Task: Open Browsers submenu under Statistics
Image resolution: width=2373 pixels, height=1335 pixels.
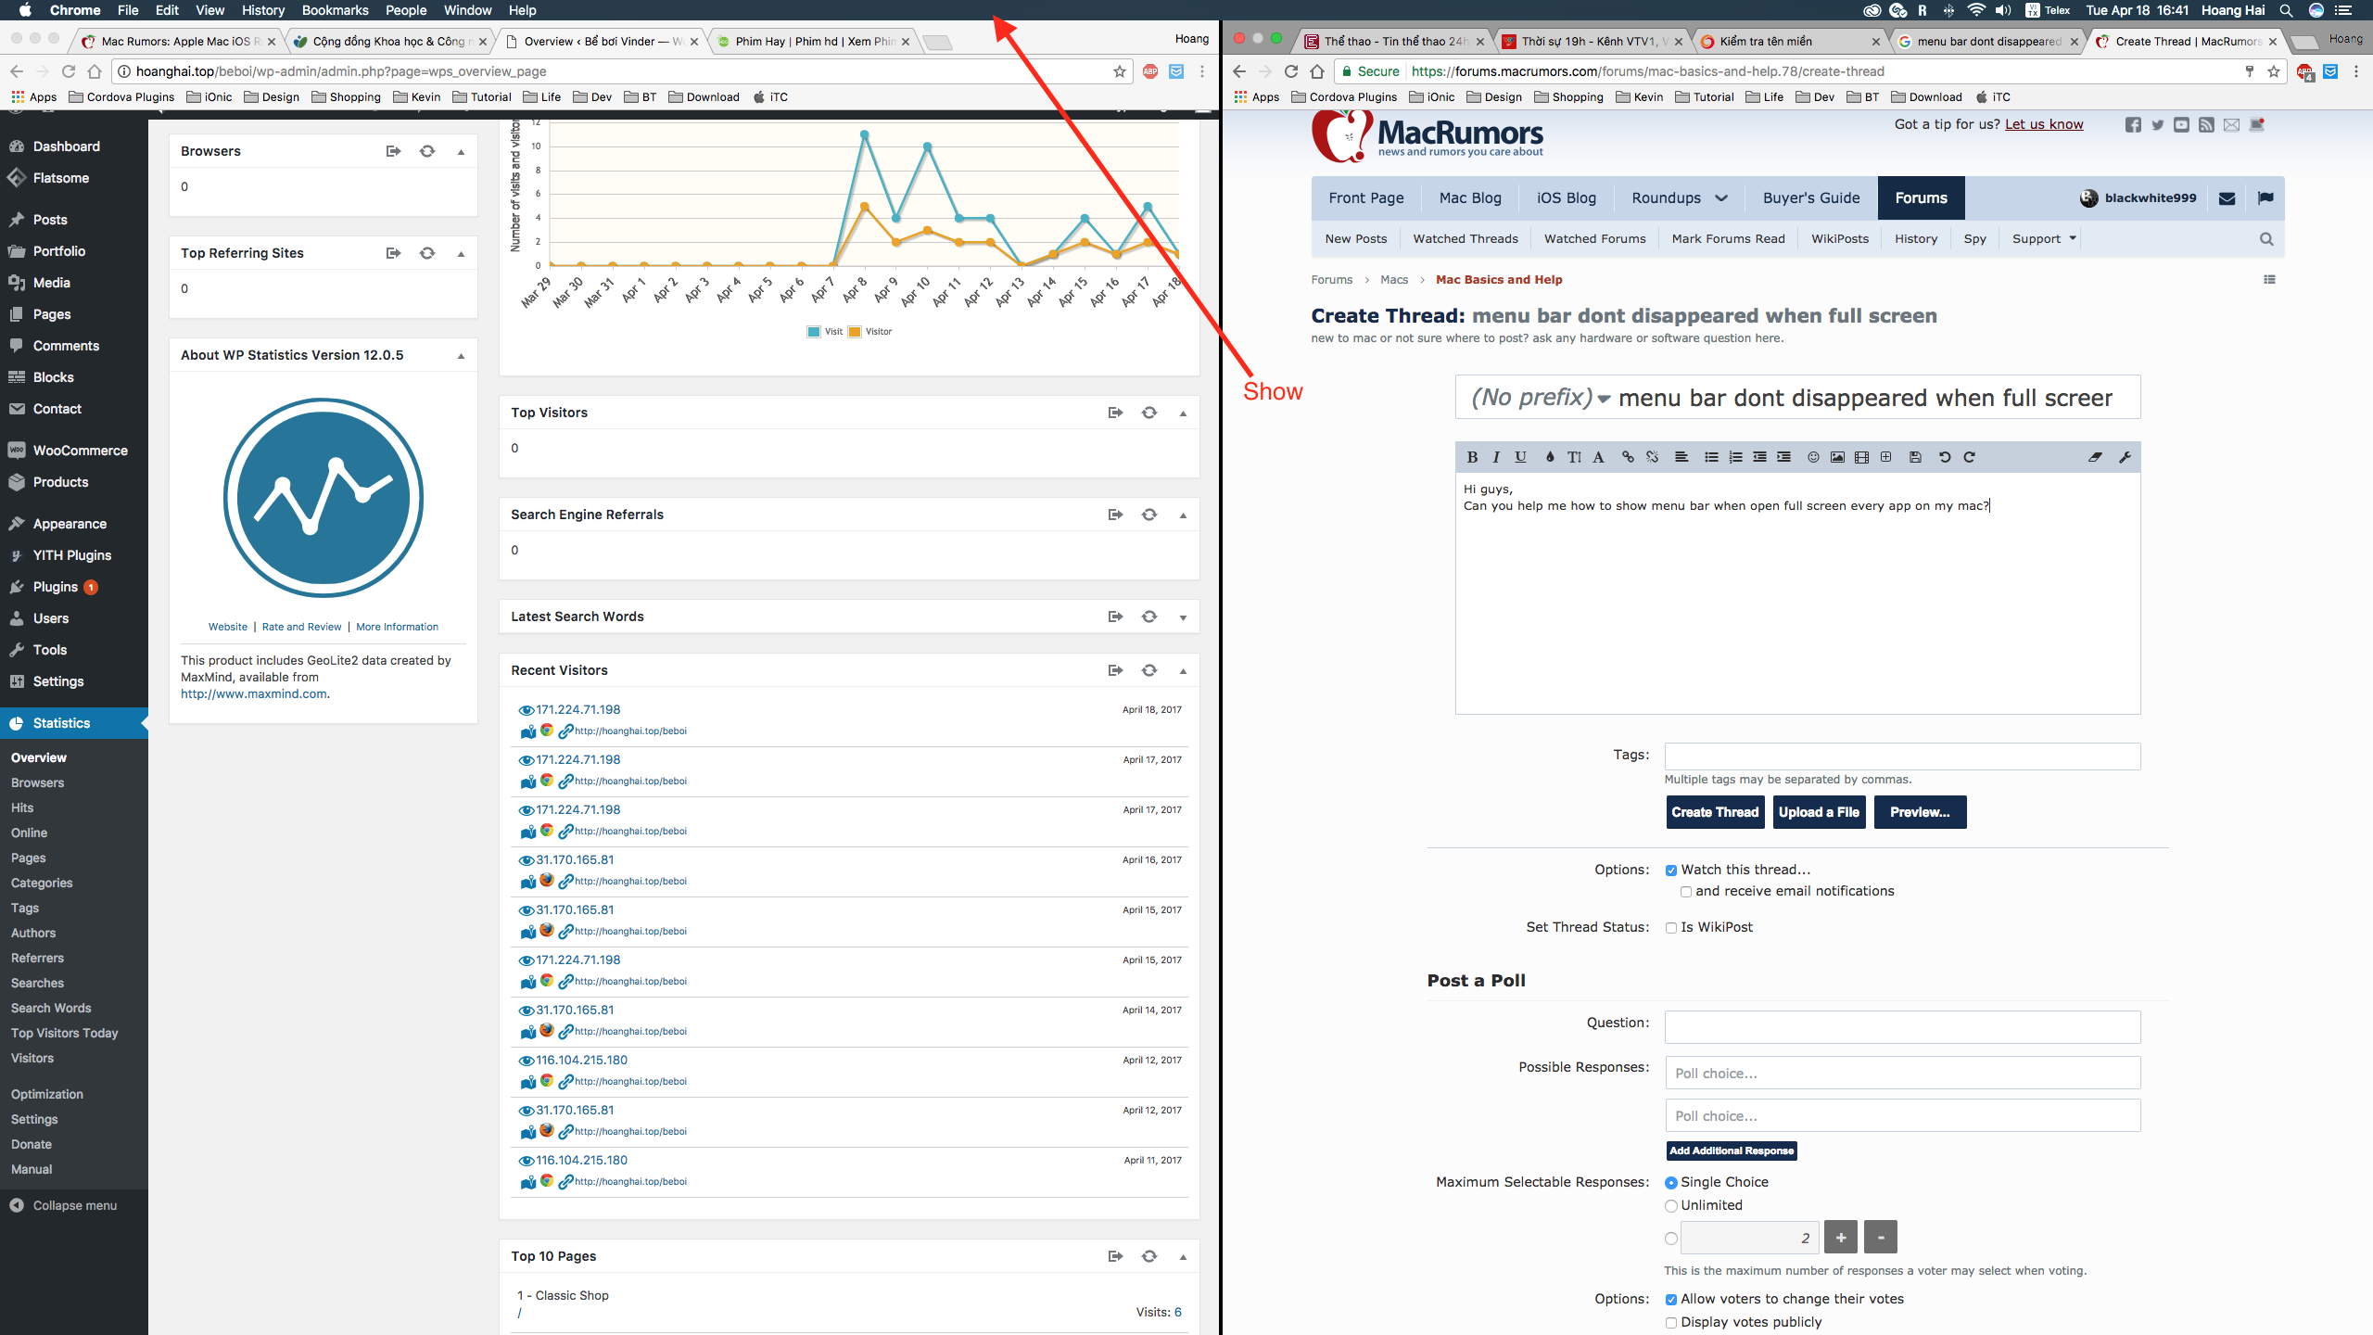Action: pos(37,782)
